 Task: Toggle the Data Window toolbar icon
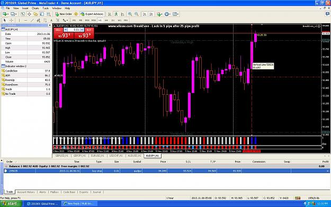[29, 14]
